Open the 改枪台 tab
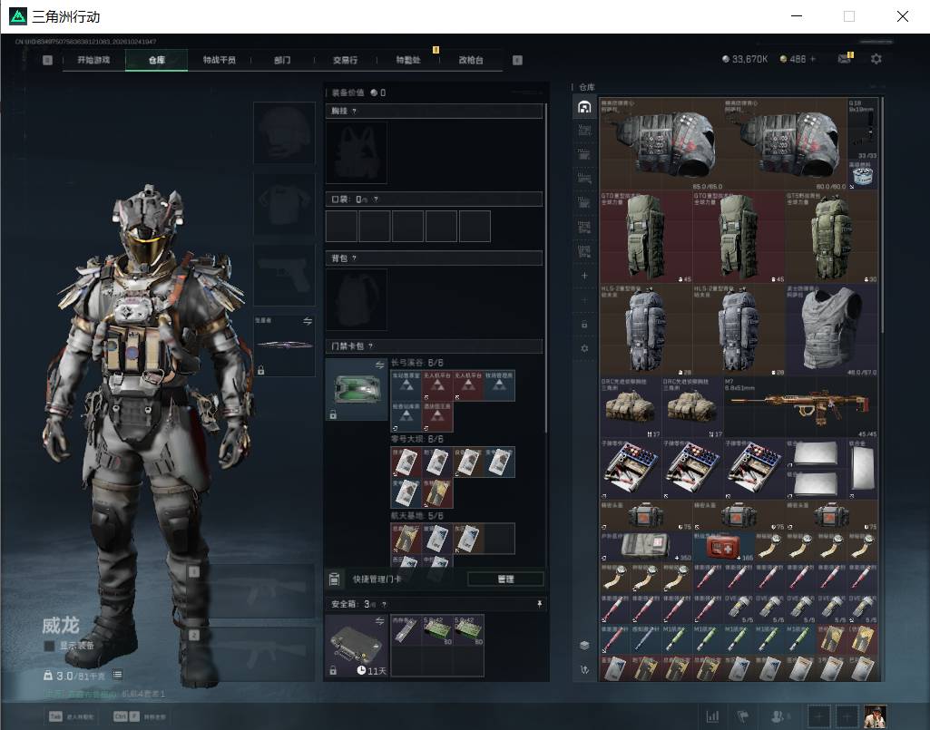This screenshot has width=930, height=730. click(471, 60)
